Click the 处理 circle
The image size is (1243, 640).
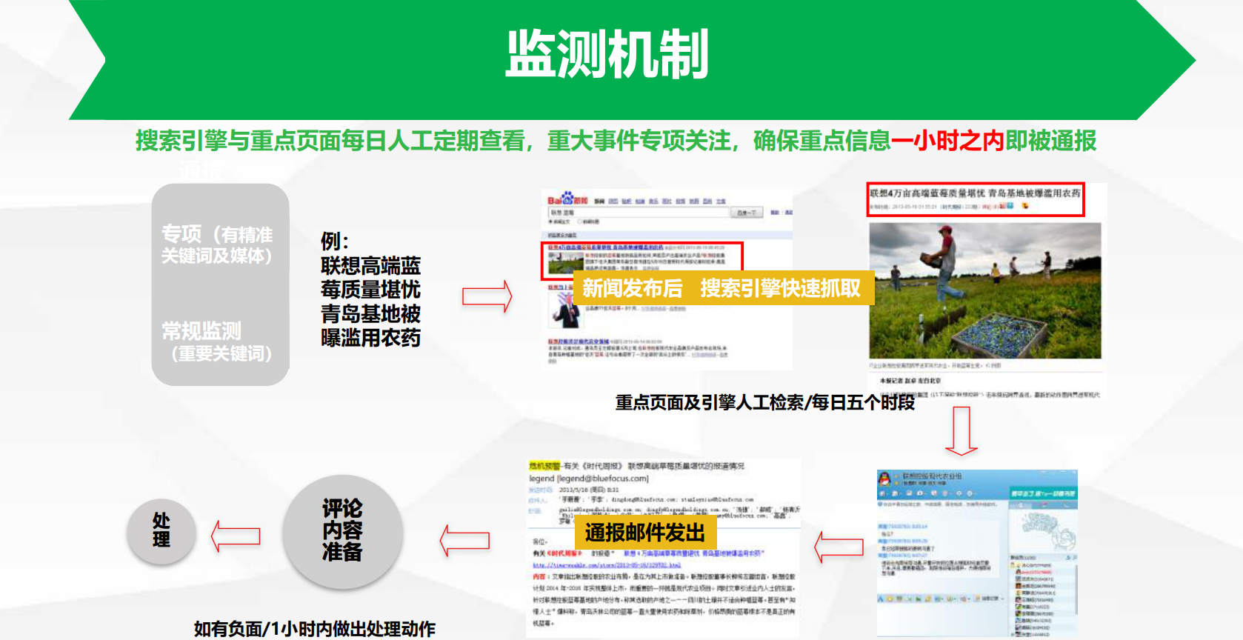tap(161, 530)
